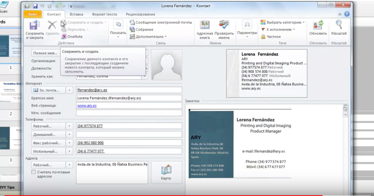The width and height of the screenshot is (374, 196).
Task: Click the empty Мгн. сообщения field
Action: (129, 113)
